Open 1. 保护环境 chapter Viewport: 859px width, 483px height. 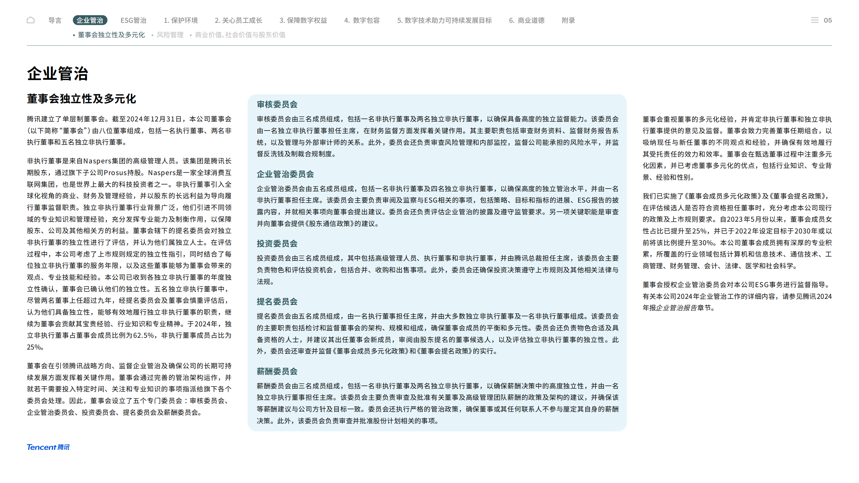(x=181, y=20)
